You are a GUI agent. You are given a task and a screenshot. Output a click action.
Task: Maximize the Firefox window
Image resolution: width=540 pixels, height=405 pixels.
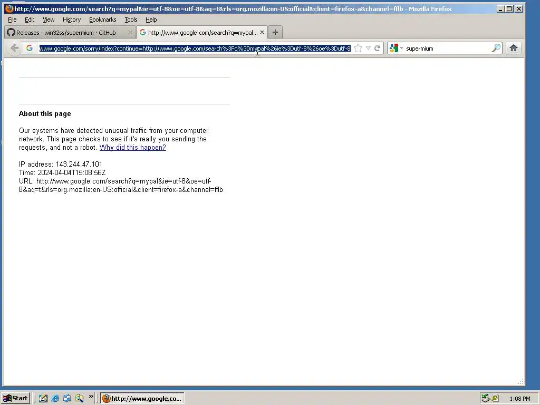click(x=509, y=9)
